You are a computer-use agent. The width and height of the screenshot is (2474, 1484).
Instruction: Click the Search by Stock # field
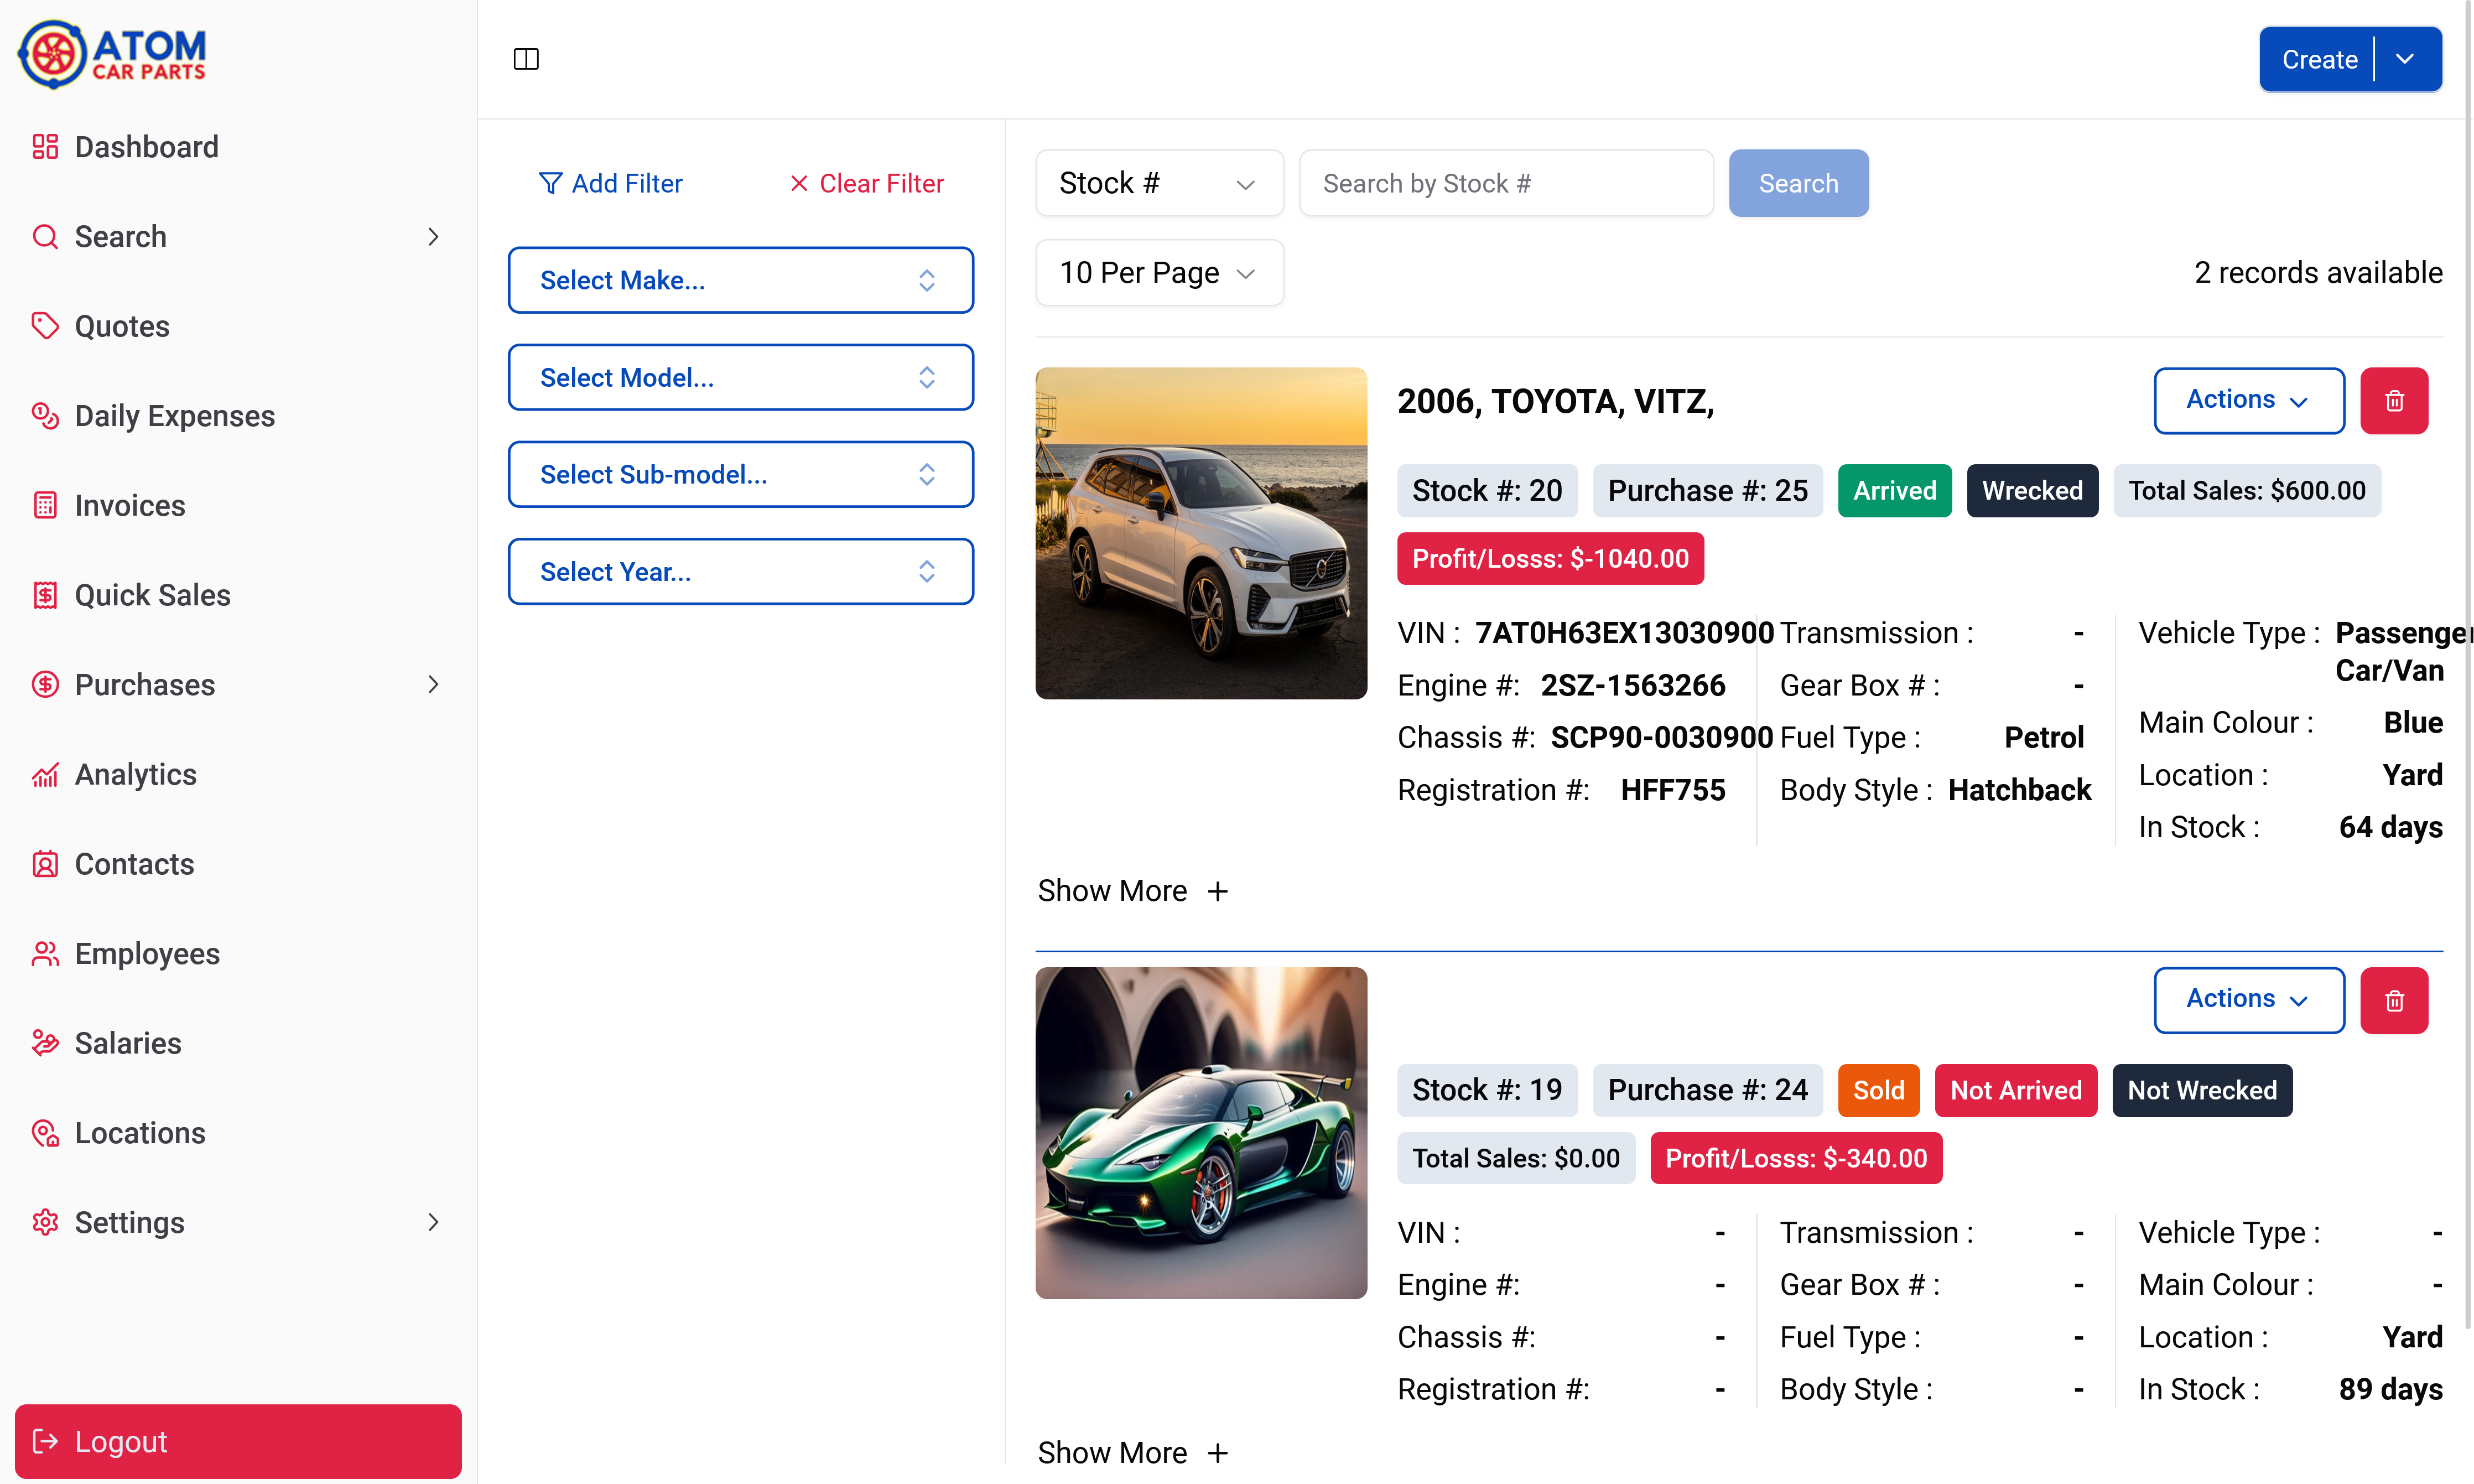point(1505,184)
